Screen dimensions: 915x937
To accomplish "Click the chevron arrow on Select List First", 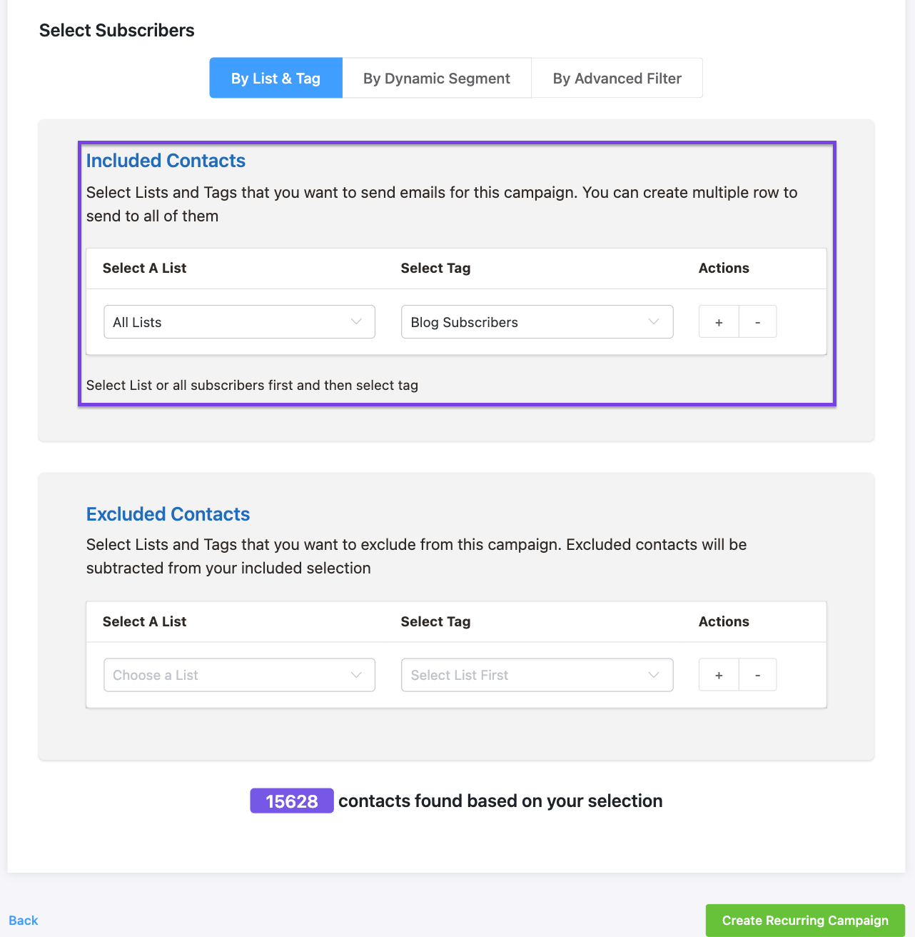I will tap(654, 675).
